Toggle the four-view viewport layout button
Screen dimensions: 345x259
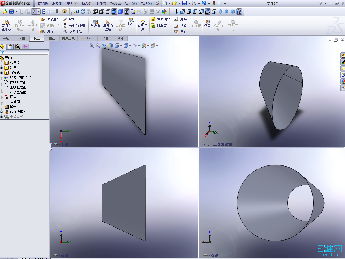239,11
